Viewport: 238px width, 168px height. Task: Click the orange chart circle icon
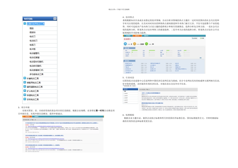(135, 44)
